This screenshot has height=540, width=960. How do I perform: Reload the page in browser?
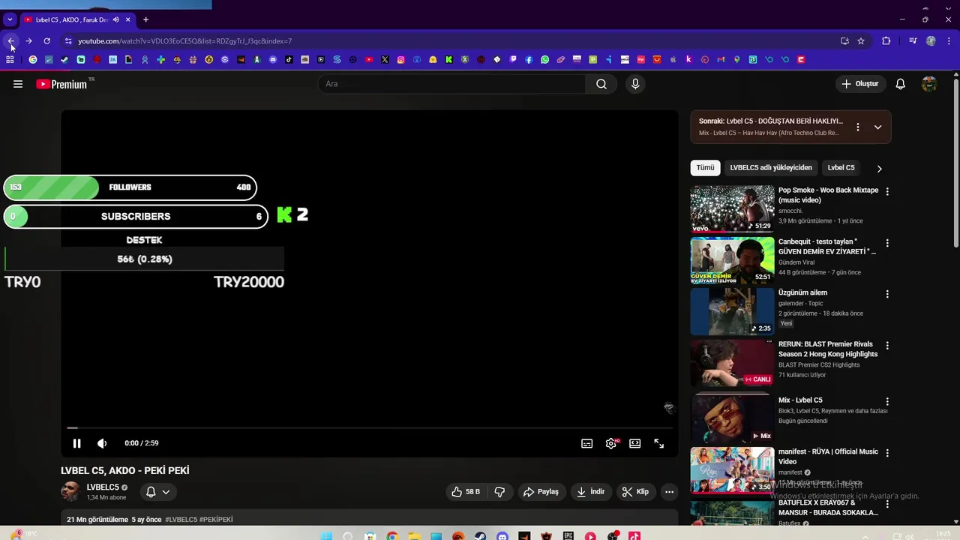coord(46,41)
